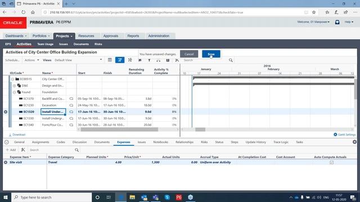Open the Help dropdown in header
The width and height of the screenshot is (360, 202).
click(x=349, y=22)
